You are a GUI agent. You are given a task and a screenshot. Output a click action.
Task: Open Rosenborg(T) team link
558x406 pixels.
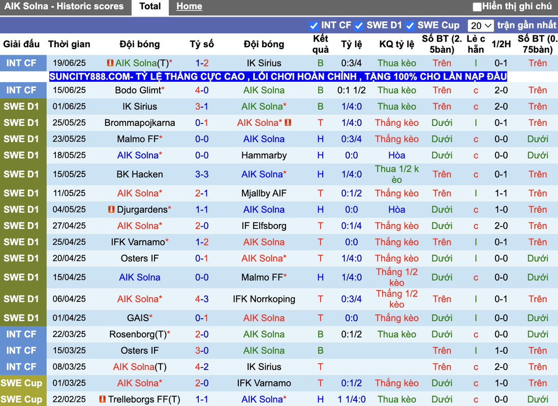(x=138, y=334)
